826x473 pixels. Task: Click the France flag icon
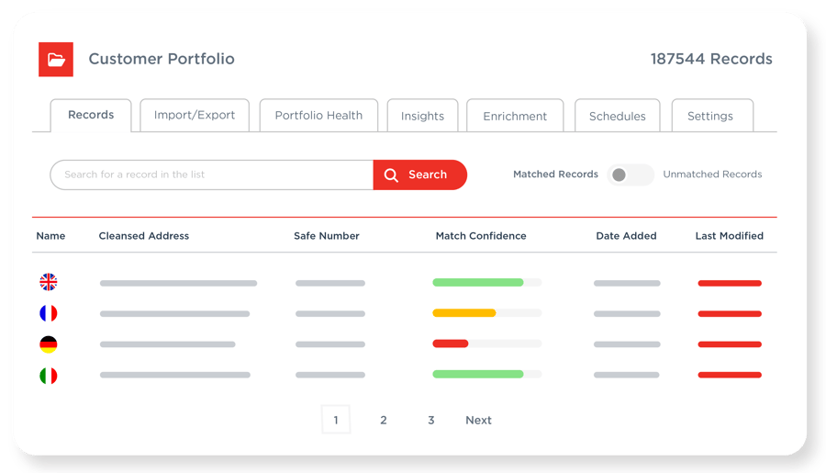(x=49, y=313)
